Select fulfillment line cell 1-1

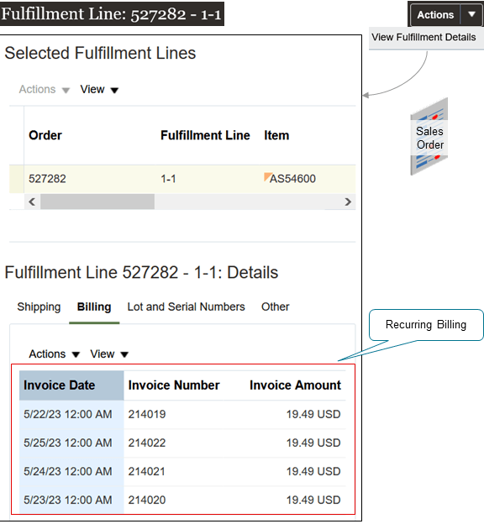[168, 179]
